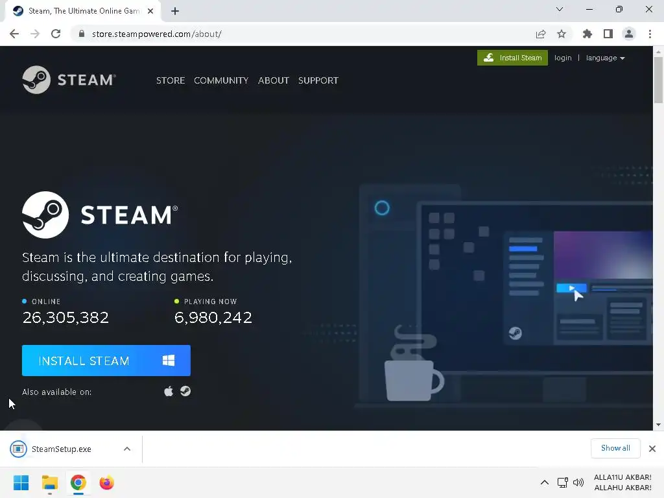Viewport: 664px width, 498px height.
Task: Open the STORE menu
Action: point(171,80)
